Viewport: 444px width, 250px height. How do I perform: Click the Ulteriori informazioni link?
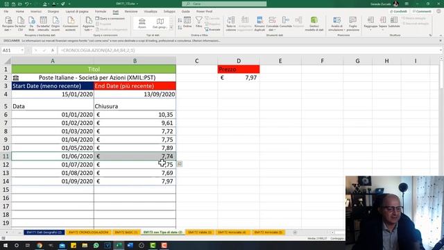point(207,40)
